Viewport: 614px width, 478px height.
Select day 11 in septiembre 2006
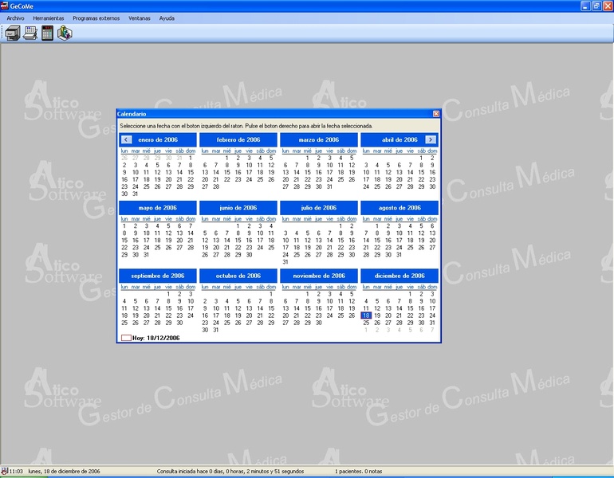click(124, 308)
